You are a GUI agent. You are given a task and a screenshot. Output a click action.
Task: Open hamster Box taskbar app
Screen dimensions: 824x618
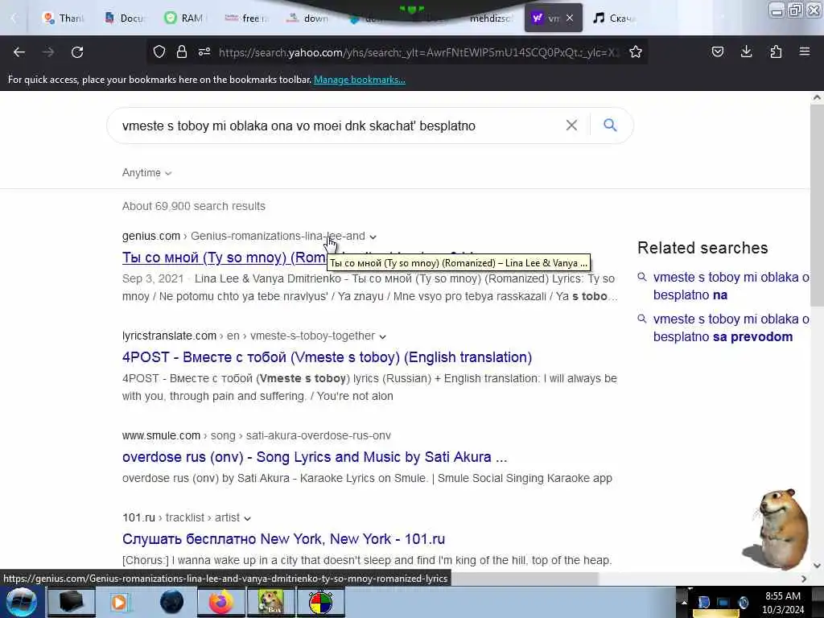(270, 602)
